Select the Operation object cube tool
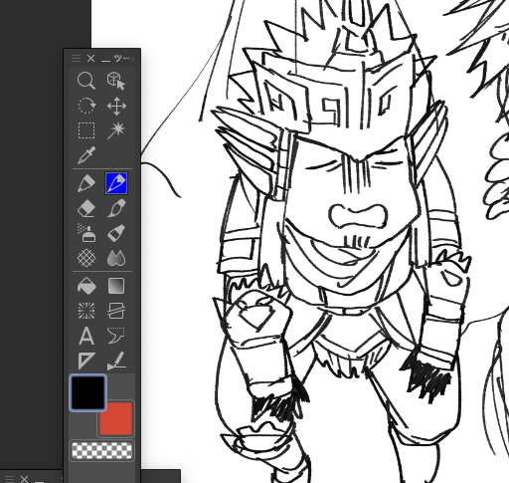Image resolution: width=509 pixels, height=483 pixels. 116,81
